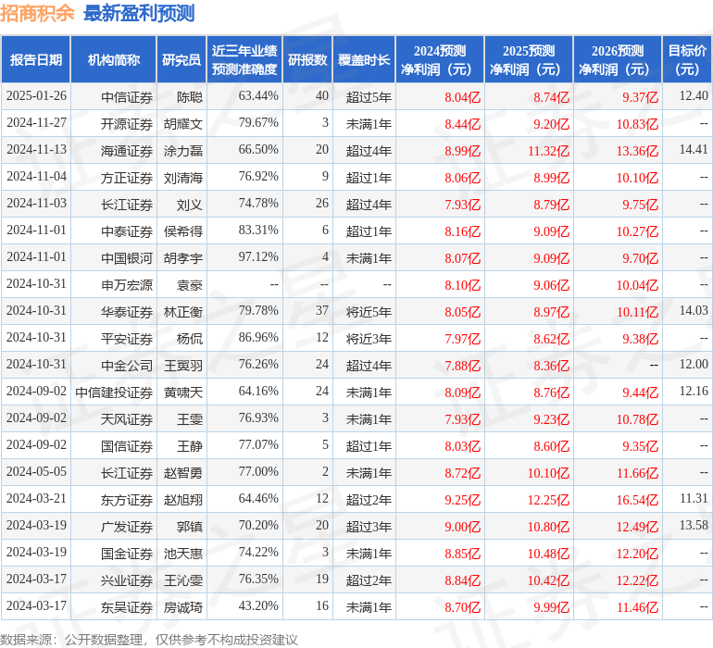Click the 覆盖时长 column header
The image size is (713, 648).
[x=364, y=60]
